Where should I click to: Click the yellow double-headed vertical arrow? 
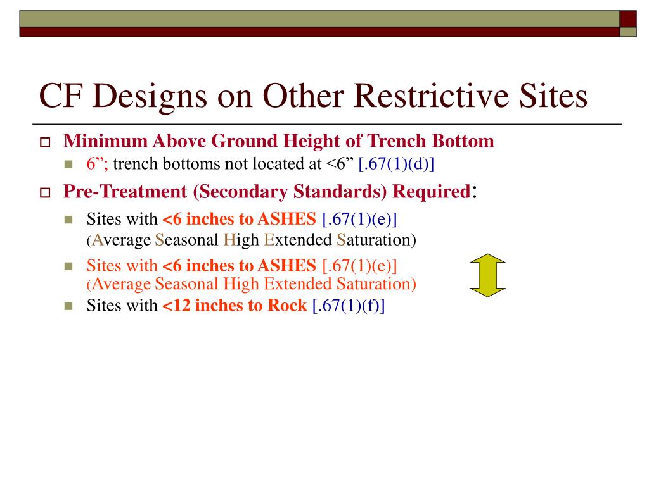pyautogui.click(x=487, y=275)
